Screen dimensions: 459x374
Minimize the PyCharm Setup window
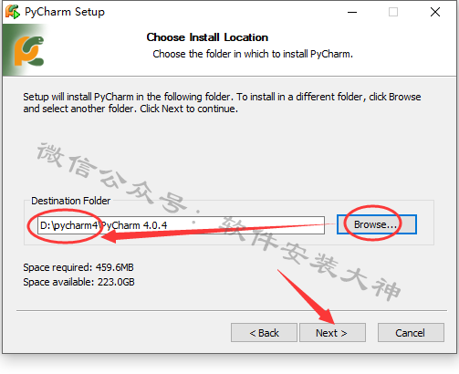[352, 12]
